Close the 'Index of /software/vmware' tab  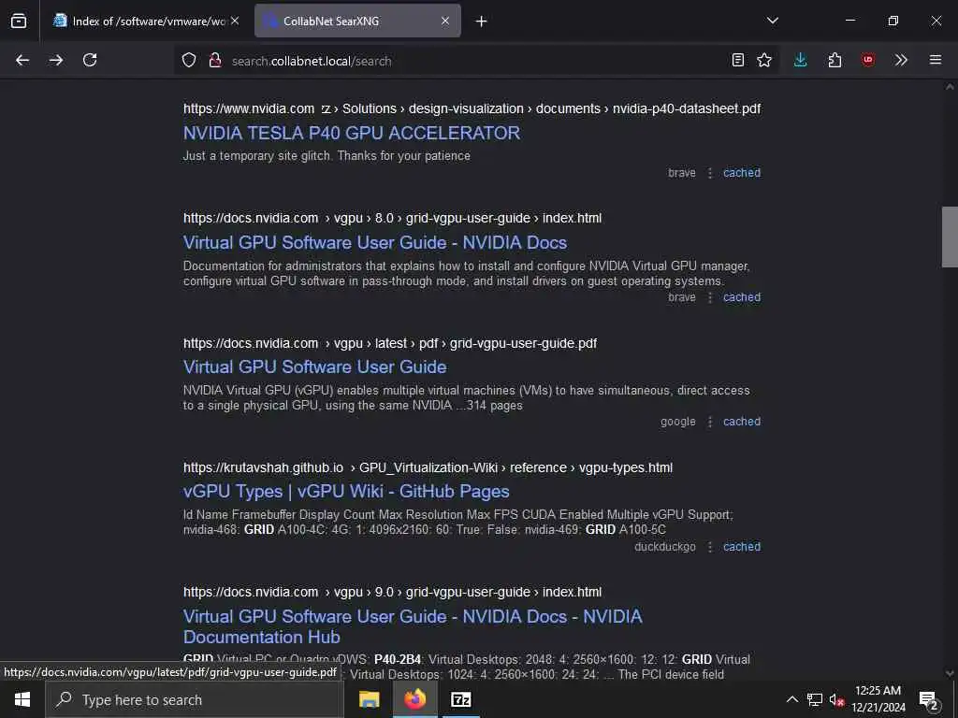coord(235,21)
